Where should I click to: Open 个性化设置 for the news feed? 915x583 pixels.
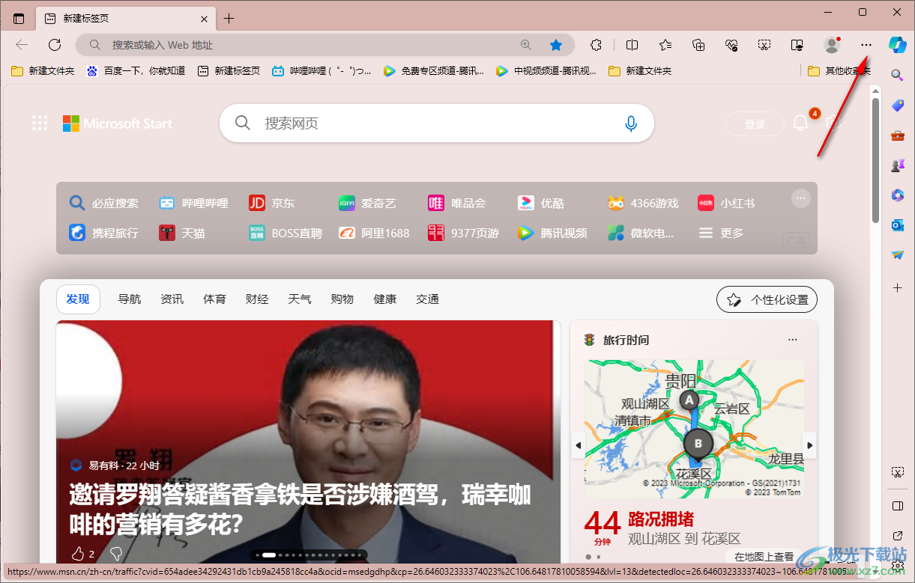pyautogui.click(x=766, y=299)
